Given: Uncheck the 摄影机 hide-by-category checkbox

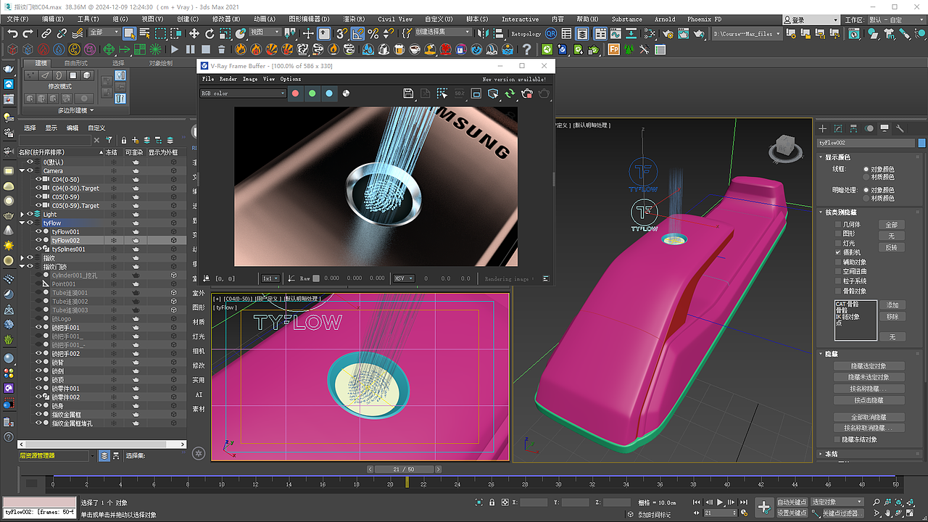Looking at the screenshot, I should [839, 252].
